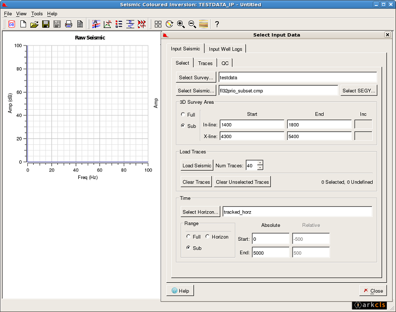Save session with green floppy icon
This screenshot has width=396, height=312.
coord(46,24)
